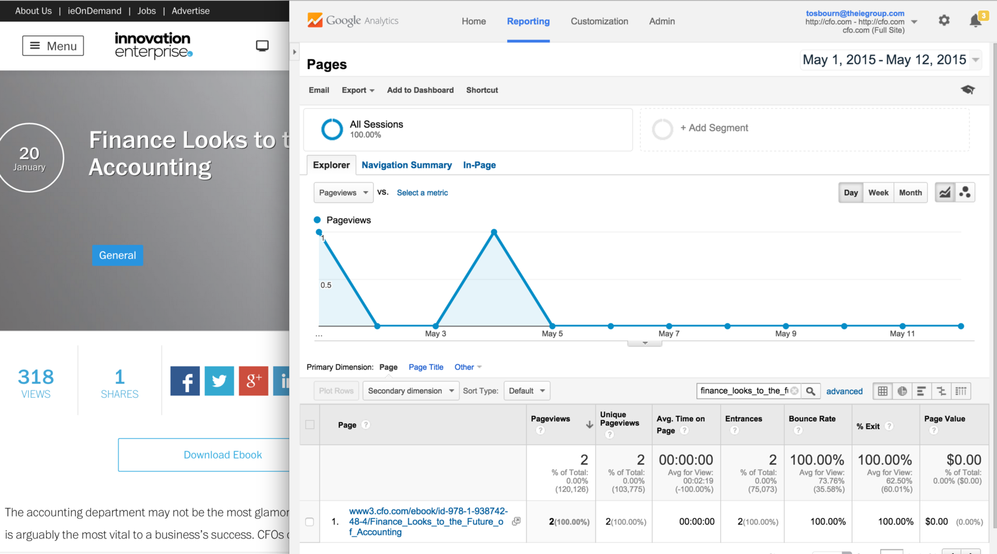Collapse the chart using bottom handle
The height and width of the screenshot is (554, 997).
pyautogui.click(x=645, y=343)
